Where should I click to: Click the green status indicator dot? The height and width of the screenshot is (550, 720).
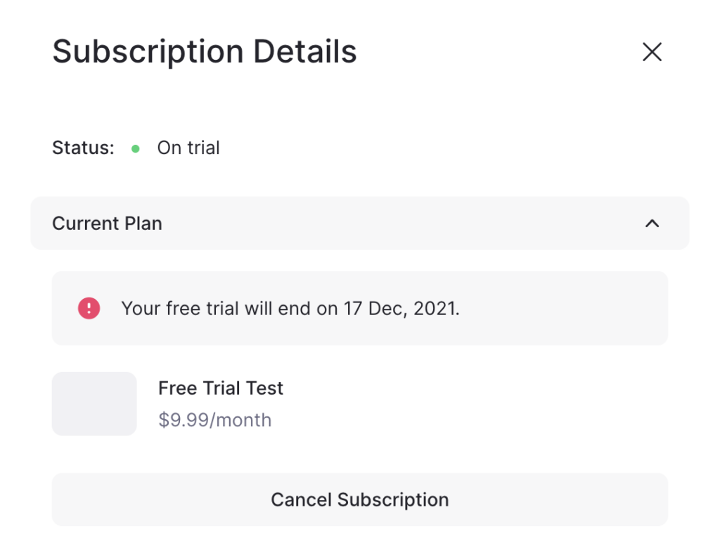[x=136, y=148]
